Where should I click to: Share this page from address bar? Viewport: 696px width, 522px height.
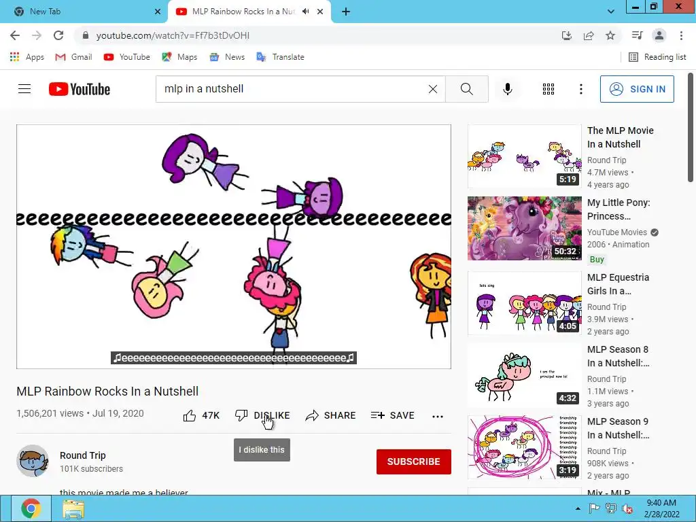tap(589, 35)
